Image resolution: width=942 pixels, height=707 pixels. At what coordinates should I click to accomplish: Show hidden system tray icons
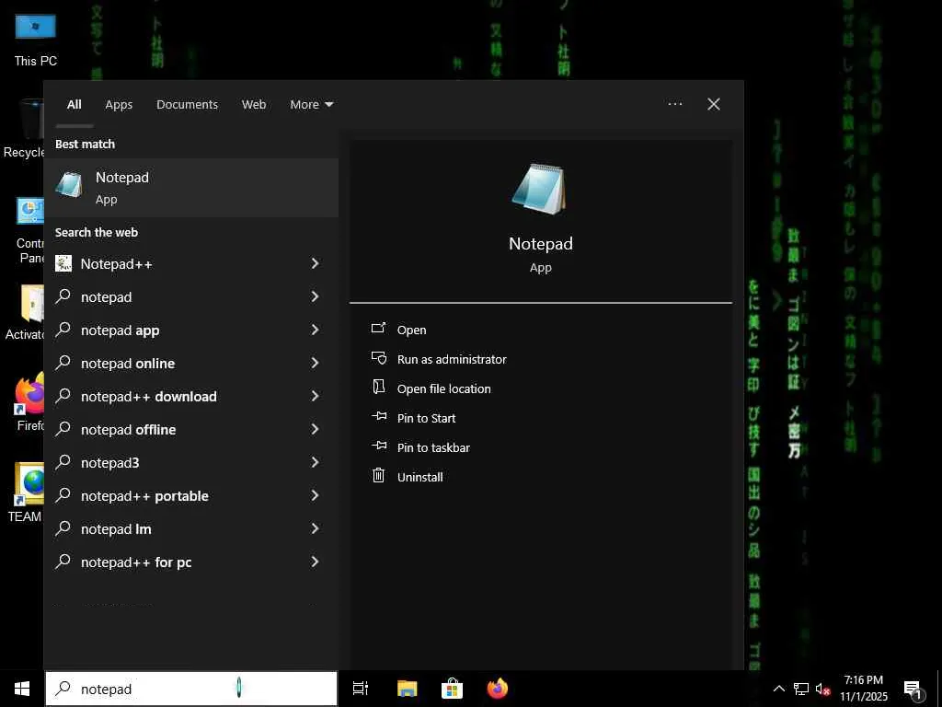coord(778,689)
